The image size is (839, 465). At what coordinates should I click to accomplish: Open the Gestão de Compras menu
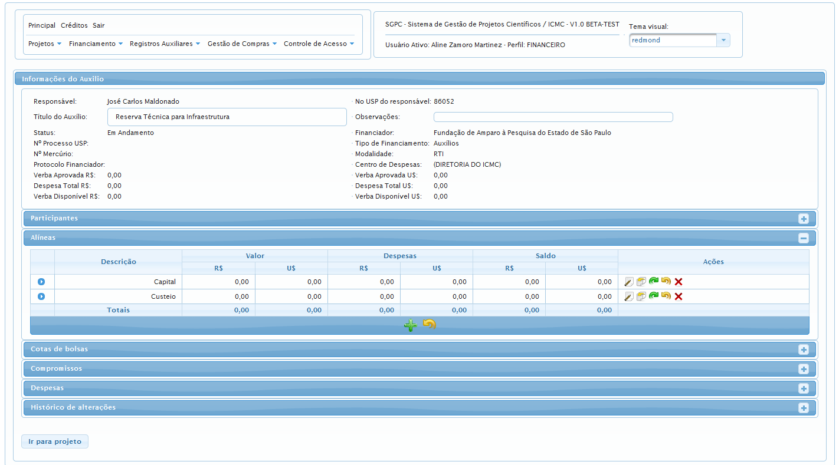pyautogui.click(x=242, y=44)
